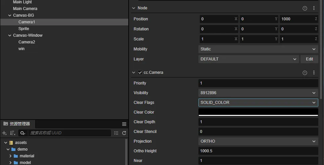Open help for cc.Camera component
324x165 pixels.
click(x=305, y=73)
